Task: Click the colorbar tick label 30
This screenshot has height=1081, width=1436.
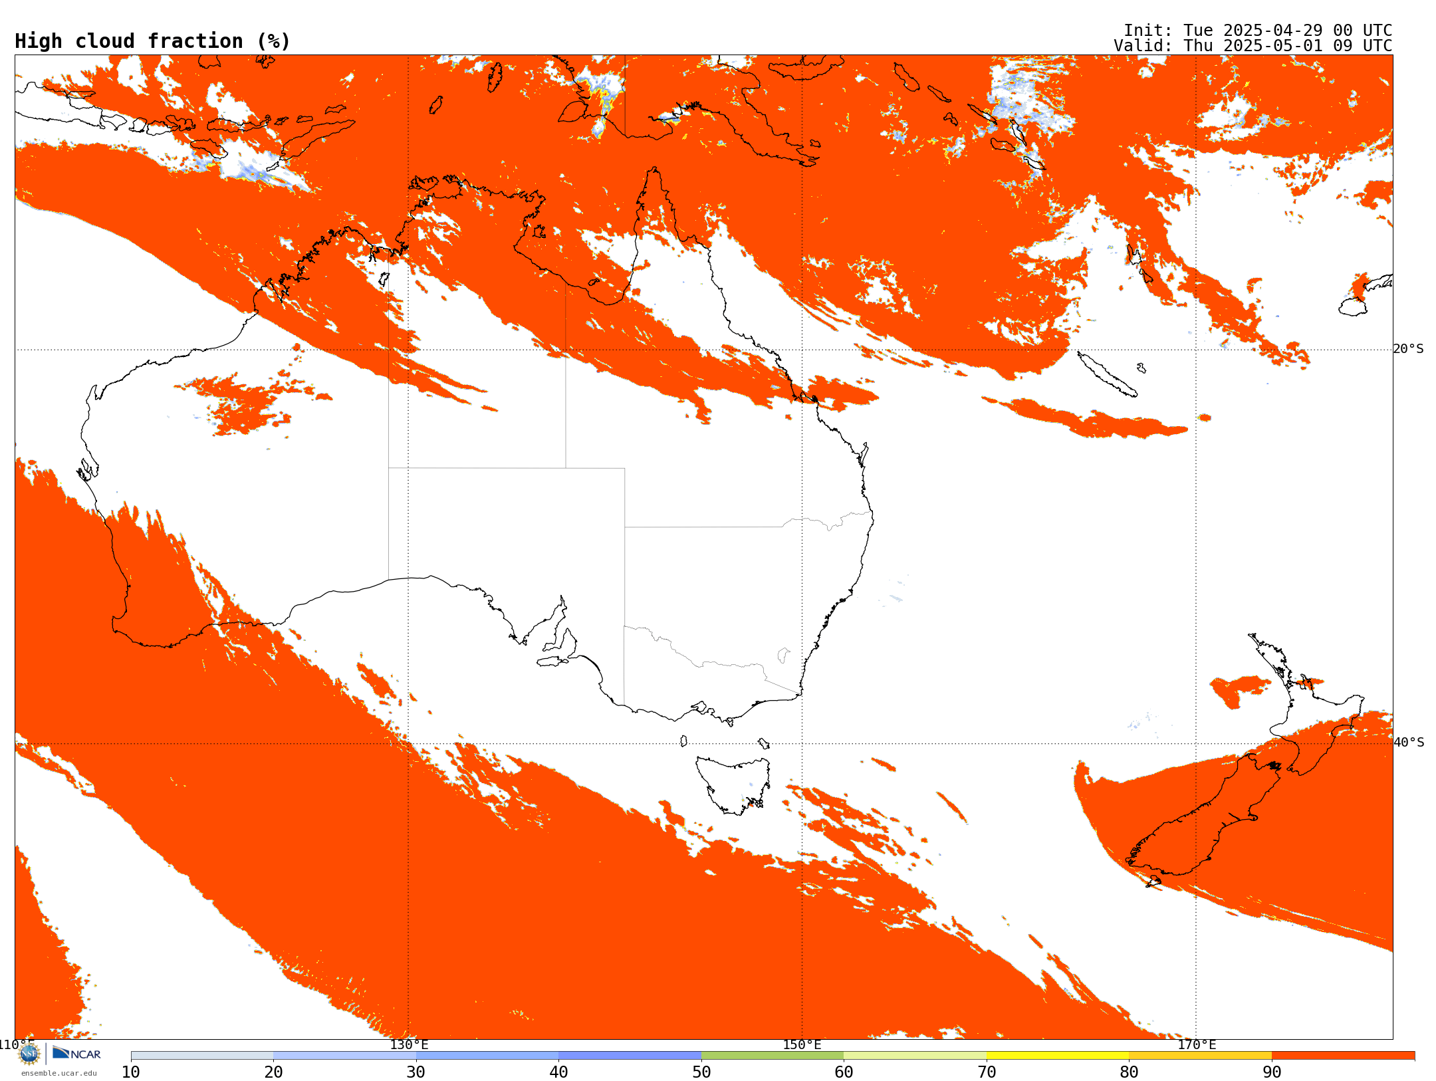Action: tap(416, 1072)
